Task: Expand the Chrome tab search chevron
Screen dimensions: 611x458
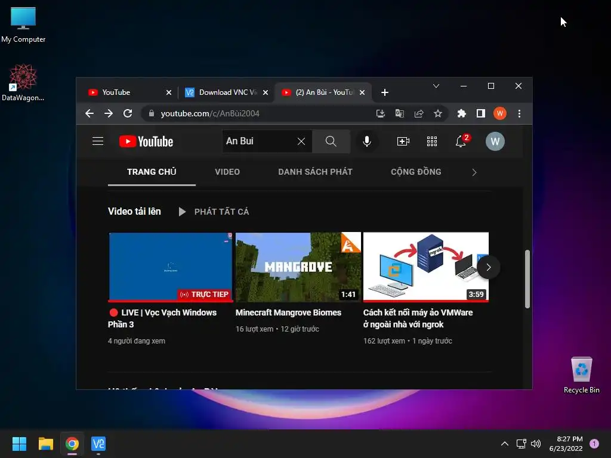Action: (436, 86)
